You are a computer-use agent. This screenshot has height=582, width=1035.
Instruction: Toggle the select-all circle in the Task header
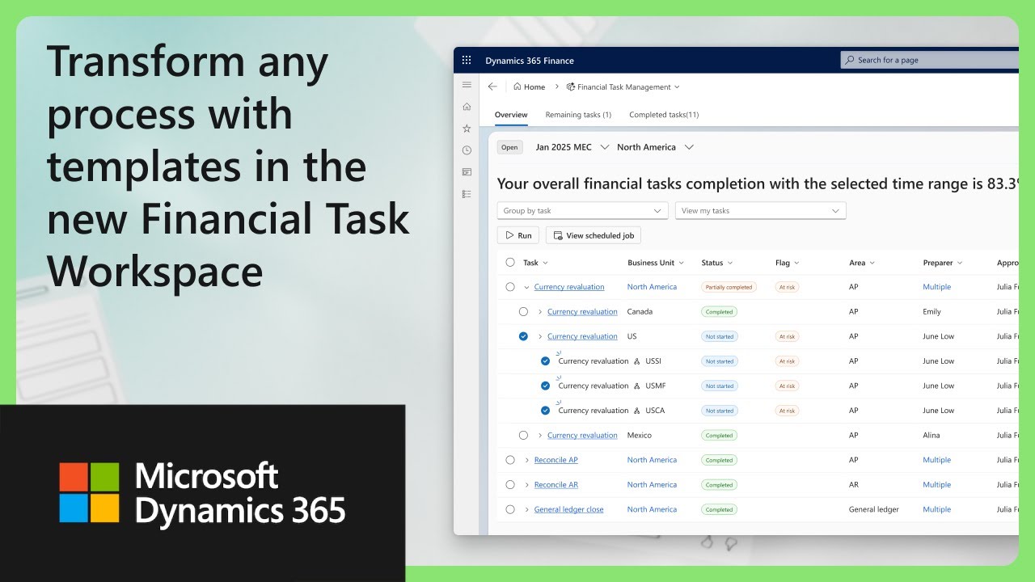(510, 262)
